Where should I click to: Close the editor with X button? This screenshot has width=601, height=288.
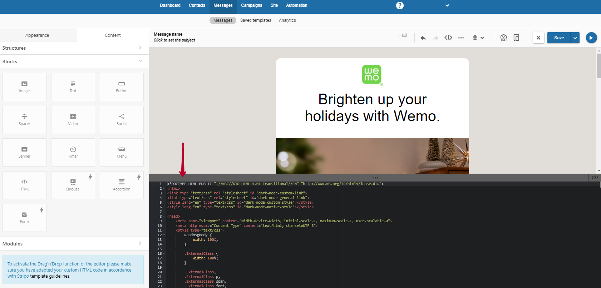[538, 38]
